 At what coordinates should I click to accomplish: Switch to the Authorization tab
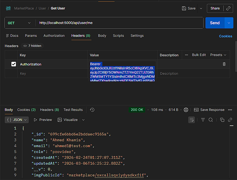(x=54, y=36)
